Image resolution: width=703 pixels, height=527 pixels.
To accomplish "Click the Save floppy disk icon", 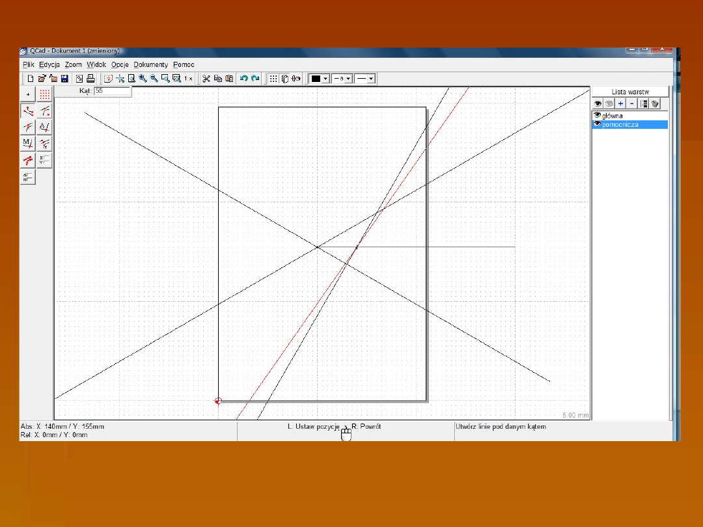I will pos(64,79).
